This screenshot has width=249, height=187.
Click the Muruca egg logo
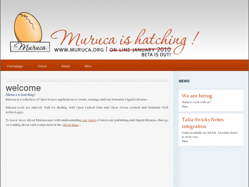pos(30,32)
